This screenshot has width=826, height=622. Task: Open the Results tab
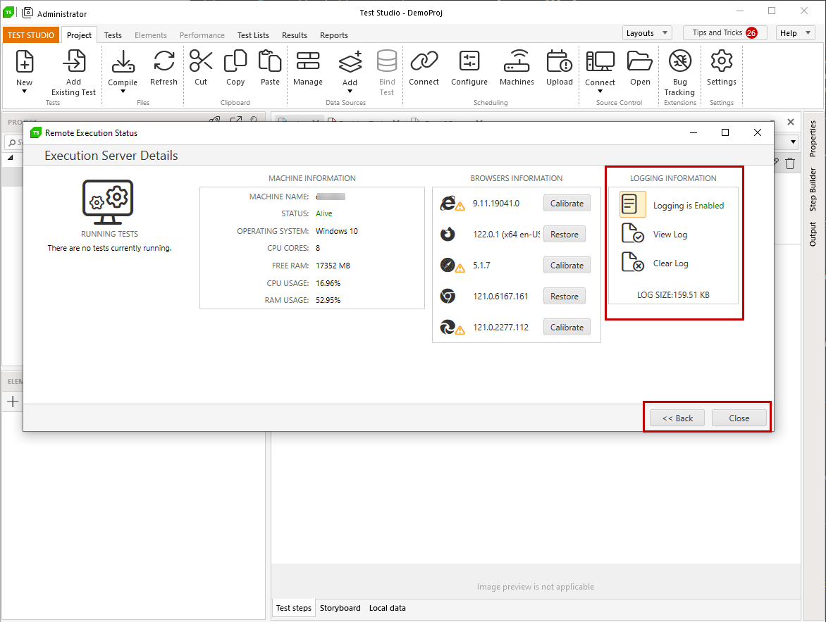(x=295, y=35)
